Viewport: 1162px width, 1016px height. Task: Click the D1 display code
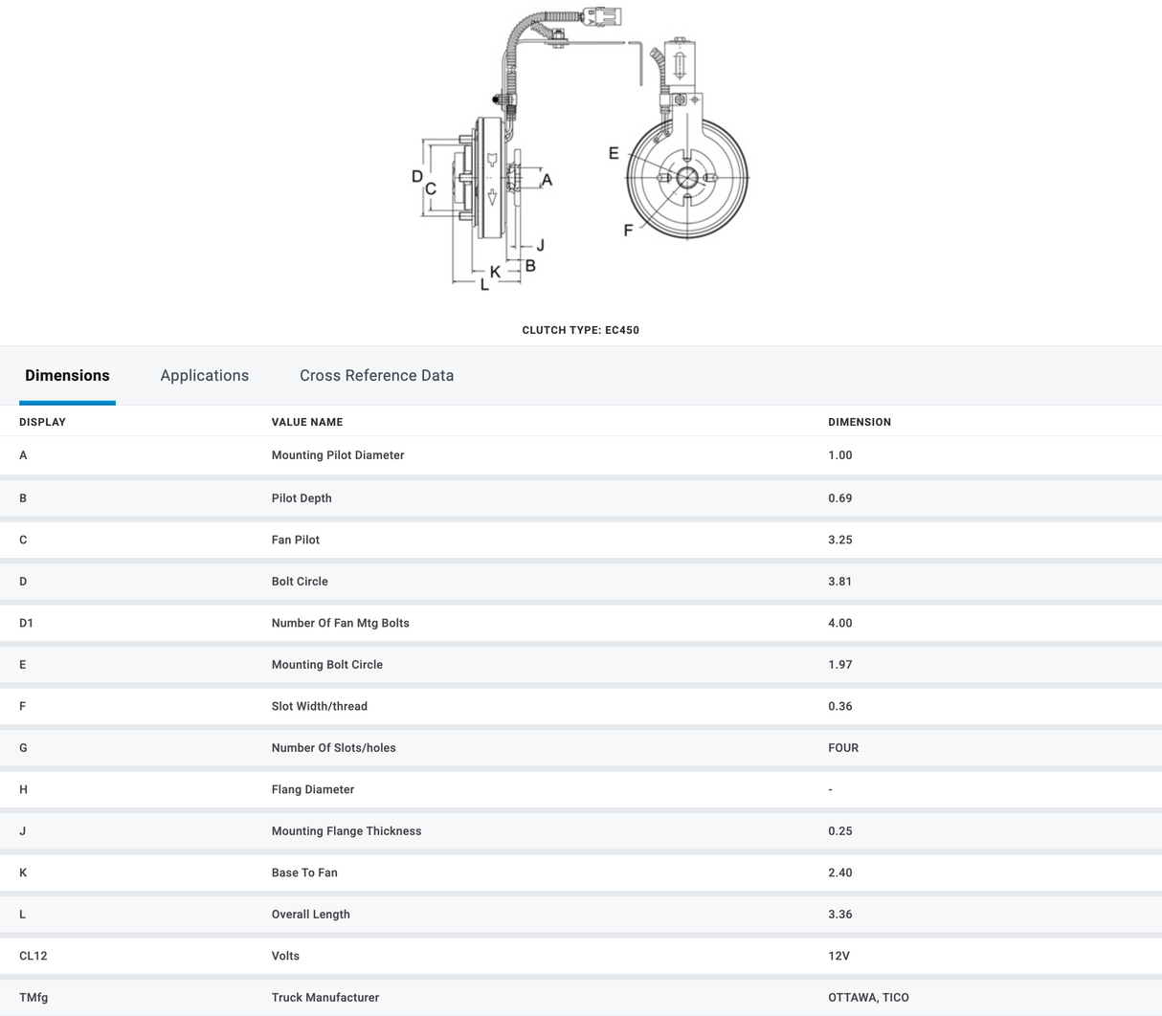tap(27, 623)
